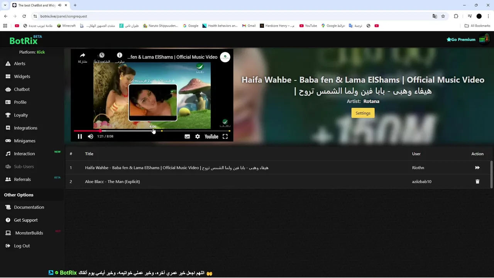Reload the browser page
The height and width of the screenshot is (278, 494).
pyautogui.click(x=24, y=16)
